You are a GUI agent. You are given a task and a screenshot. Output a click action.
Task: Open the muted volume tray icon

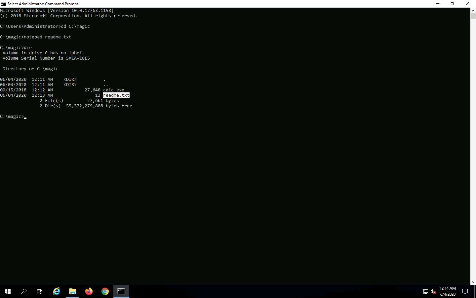click(x=433, y=292)
